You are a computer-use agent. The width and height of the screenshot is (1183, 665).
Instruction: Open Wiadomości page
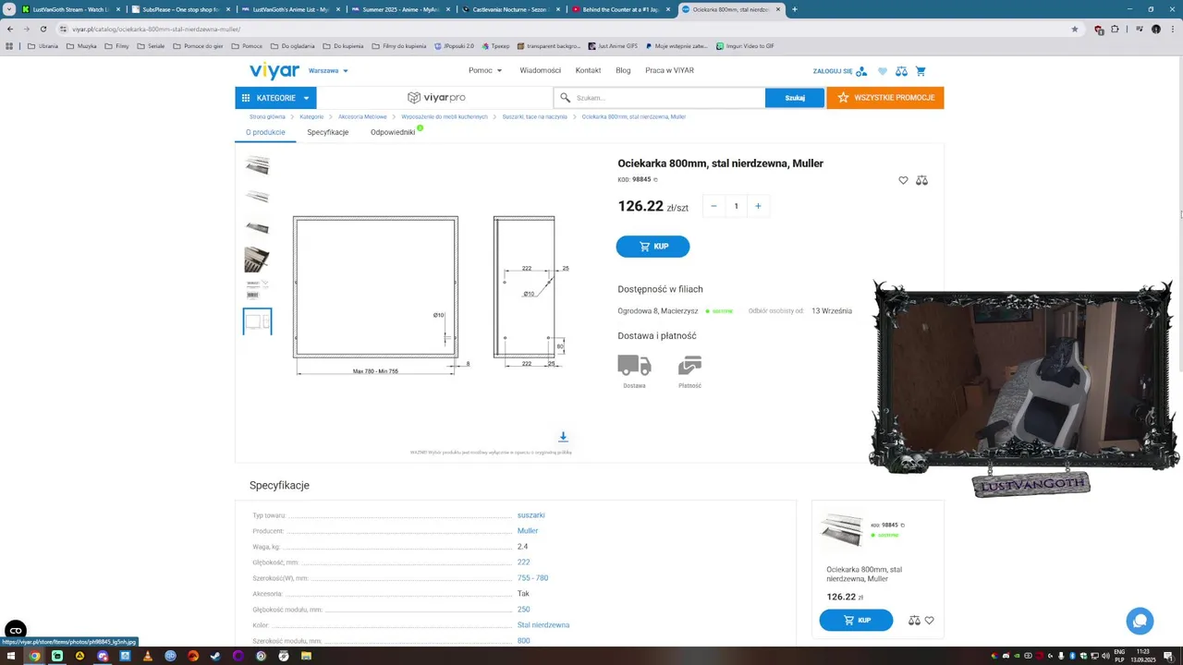(540, 70)
